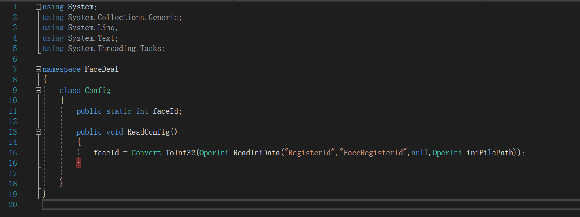Click the first OperIni reference before ReadIniData
The height and width of the screenshot is (217, 580).
tap(214, 153)
